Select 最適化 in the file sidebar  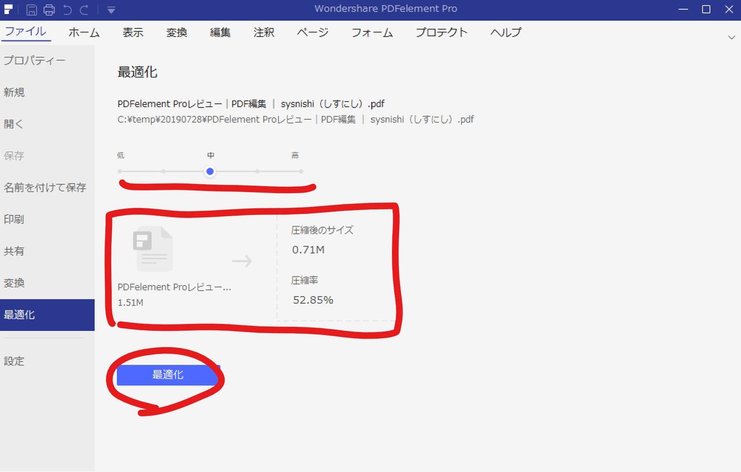(x=47, y=315)
